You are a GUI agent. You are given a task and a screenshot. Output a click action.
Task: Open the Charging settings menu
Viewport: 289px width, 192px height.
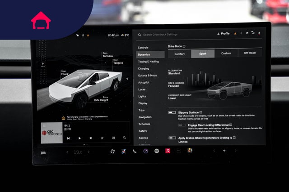point(144,68)
